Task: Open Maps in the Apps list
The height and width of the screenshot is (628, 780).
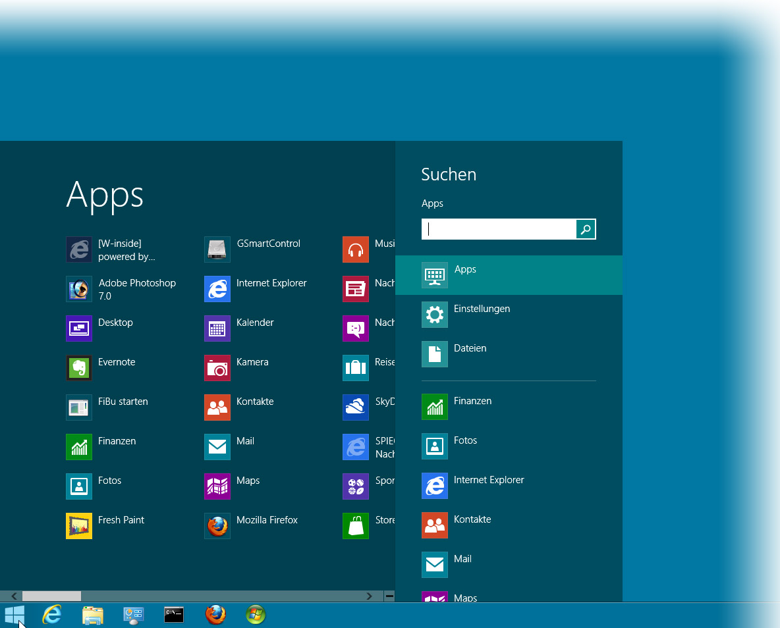Action: pos(217,486)
